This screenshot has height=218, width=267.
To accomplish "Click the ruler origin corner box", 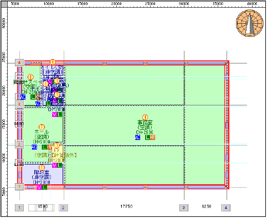I will 4,4.
